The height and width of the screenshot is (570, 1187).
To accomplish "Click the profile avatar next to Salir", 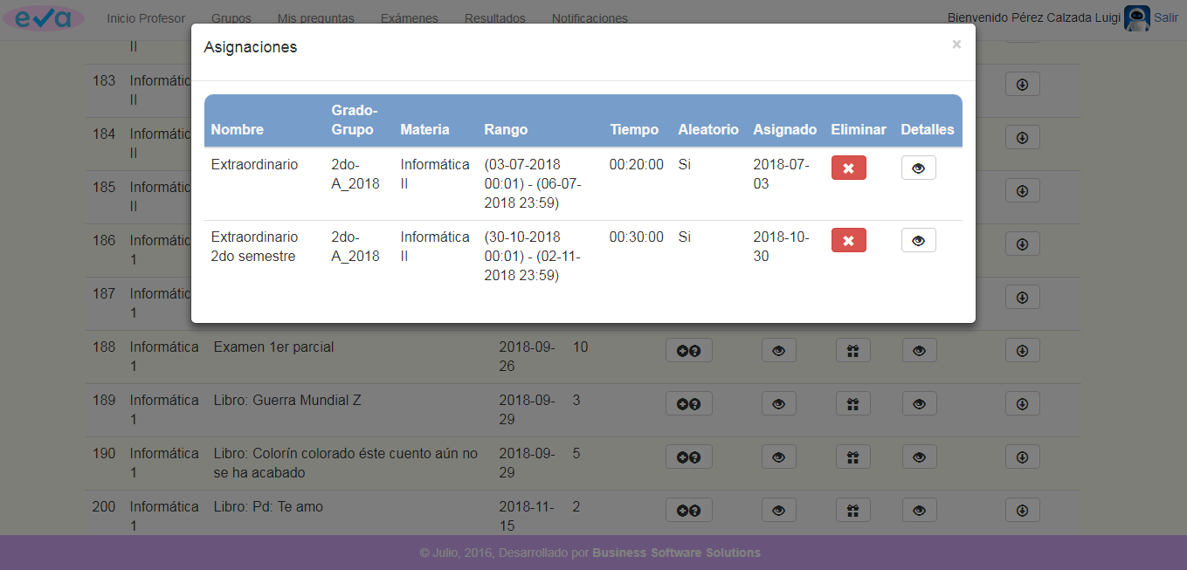I will tap(1135, 17).
